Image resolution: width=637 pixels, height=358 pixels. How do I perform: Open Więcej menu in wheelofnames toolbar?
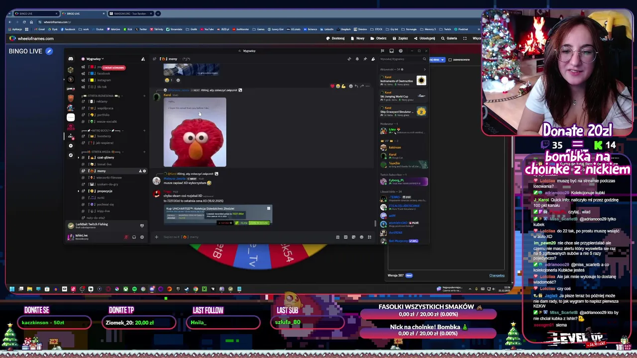[x=476, y=38]
